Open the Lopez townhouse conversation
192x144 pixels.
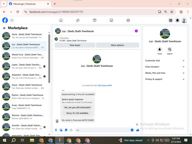24,66
